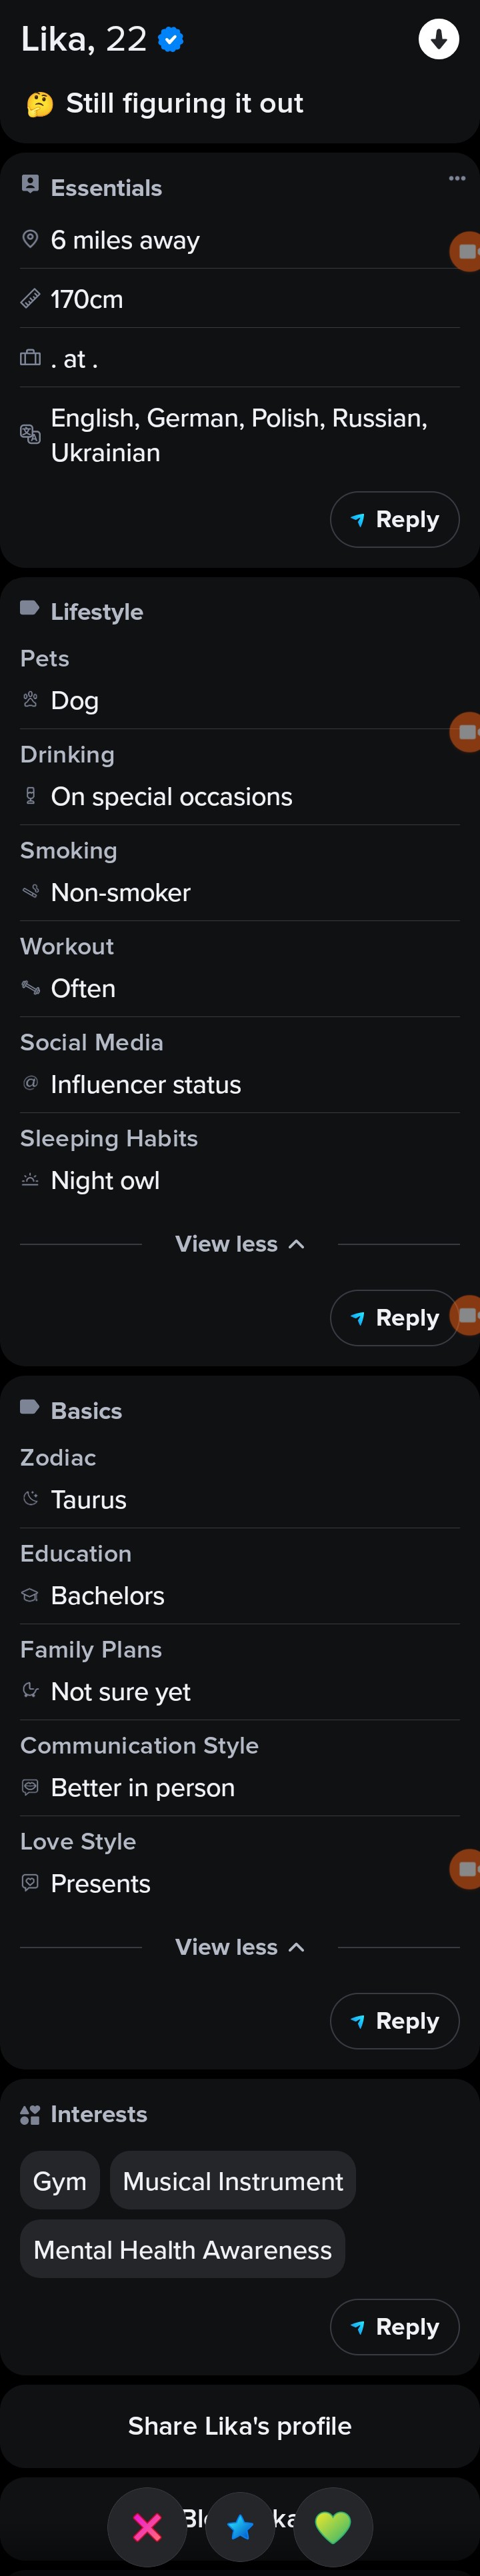Reply to the Basics section
This screenshot has width=480, height=2576.
[395, 2021]
